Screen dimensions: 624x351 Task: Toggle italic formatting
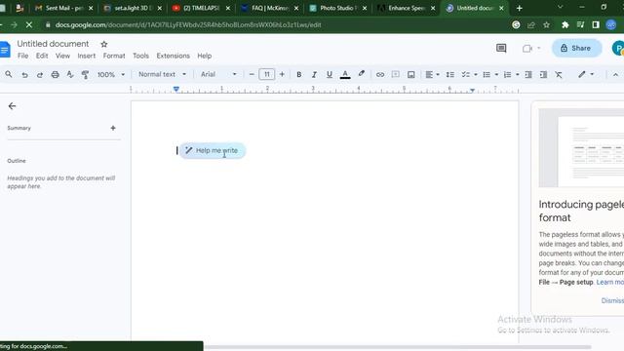pos(314,74)
